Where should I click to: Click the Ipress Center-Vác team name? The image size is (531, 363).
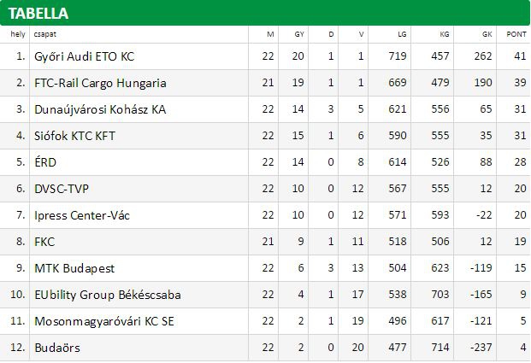[82, 215]
